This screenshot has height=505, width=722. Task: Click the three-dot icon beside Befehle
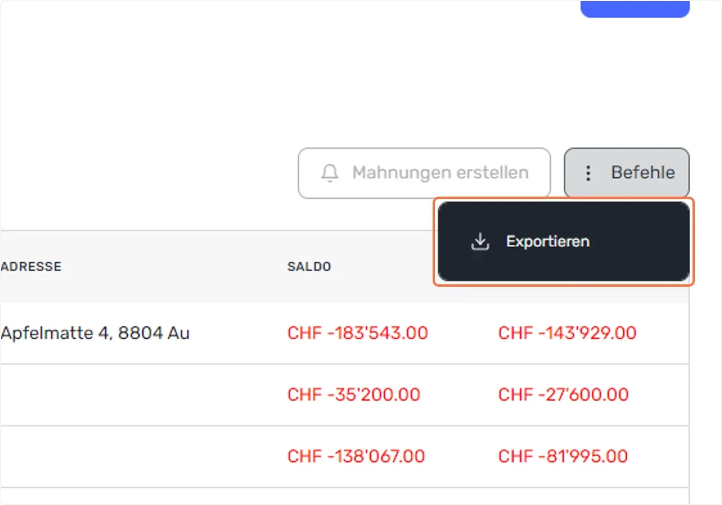(588, 173)
